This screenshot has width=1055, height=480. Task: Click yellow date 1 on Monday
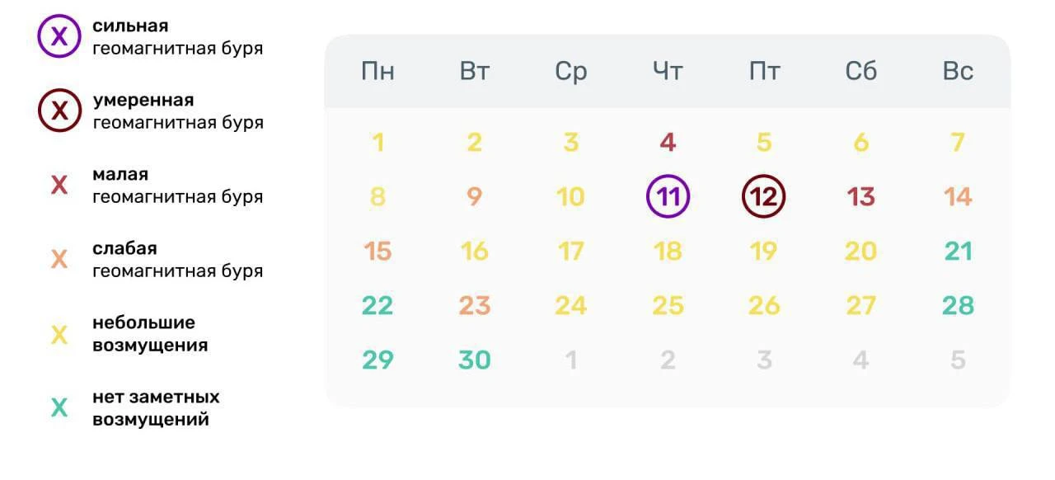[377, 143]
